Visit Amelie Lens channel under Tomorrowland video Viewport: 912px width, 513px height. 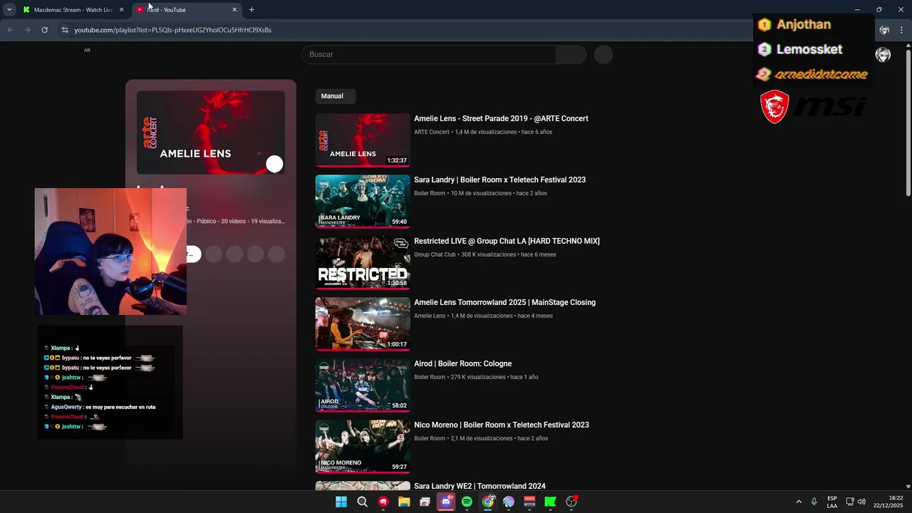430,316
